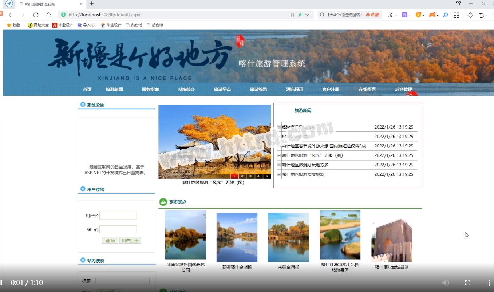This screenshot has height=292, width=494.
Task: Open the 前台博 bookmark
Action: (134, 25)
